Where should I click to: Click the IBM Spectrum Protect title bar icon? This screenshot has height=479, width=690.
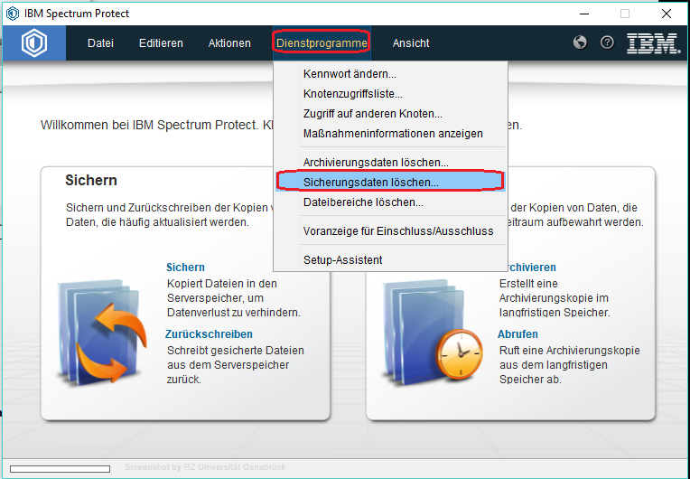tap(12, 14)
